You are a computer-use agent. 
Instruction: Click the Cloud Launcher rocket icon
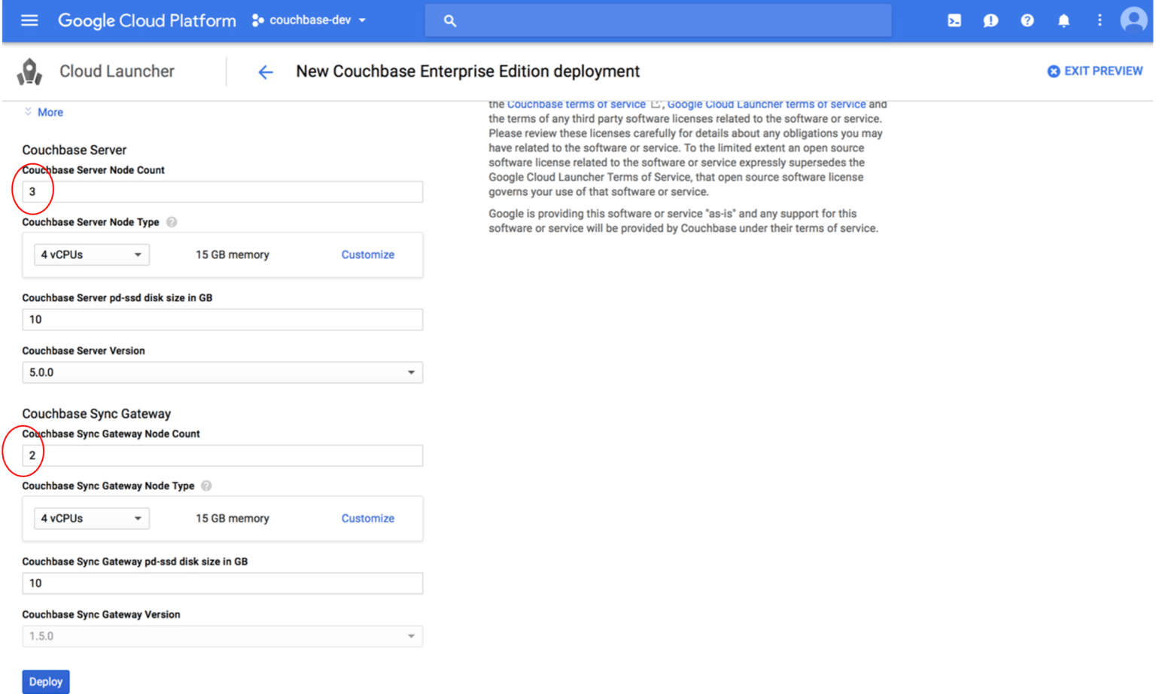pyautogui.click(x=29, y=71)
